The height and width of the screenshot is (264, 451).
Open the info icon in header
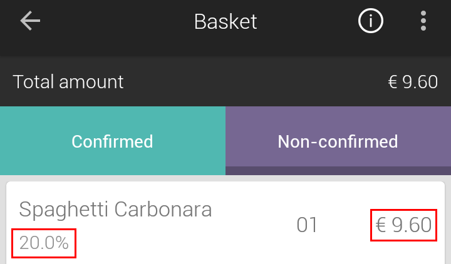[370, 21]
